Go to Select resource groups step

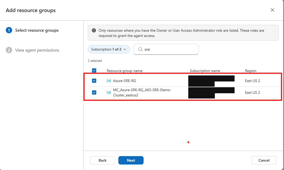[x=37, y=30]
